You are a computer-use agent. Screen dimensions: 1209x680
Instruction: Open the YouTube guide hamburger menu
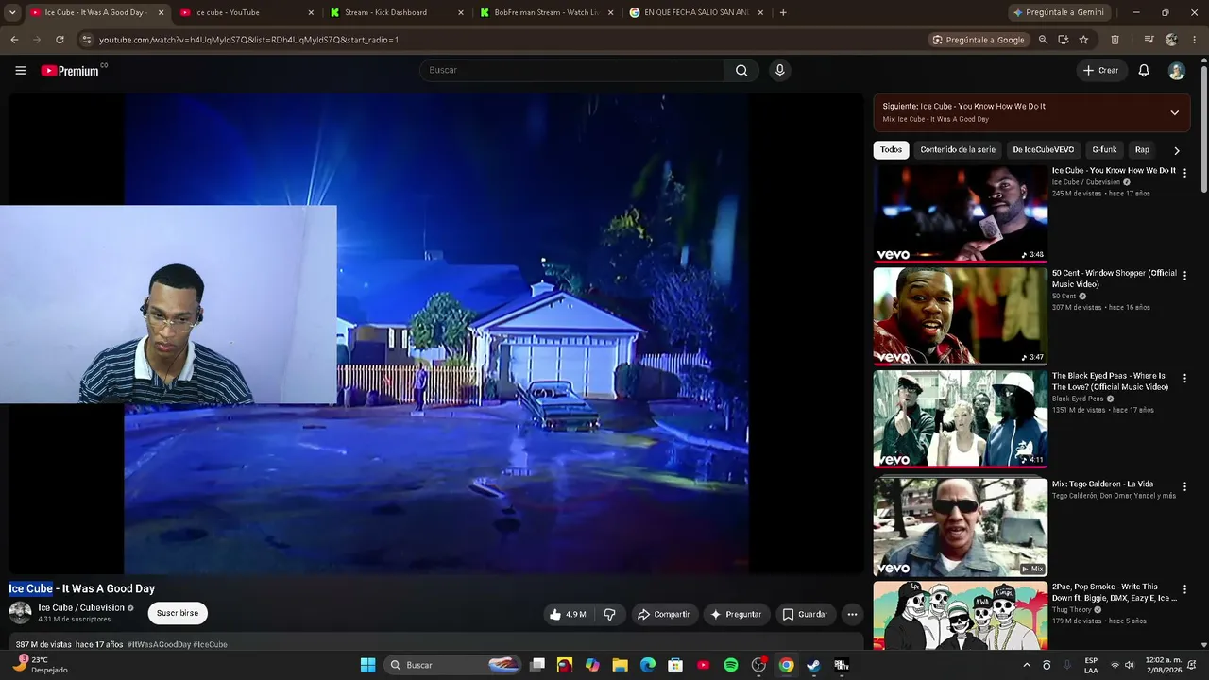[x=20, y=71]
